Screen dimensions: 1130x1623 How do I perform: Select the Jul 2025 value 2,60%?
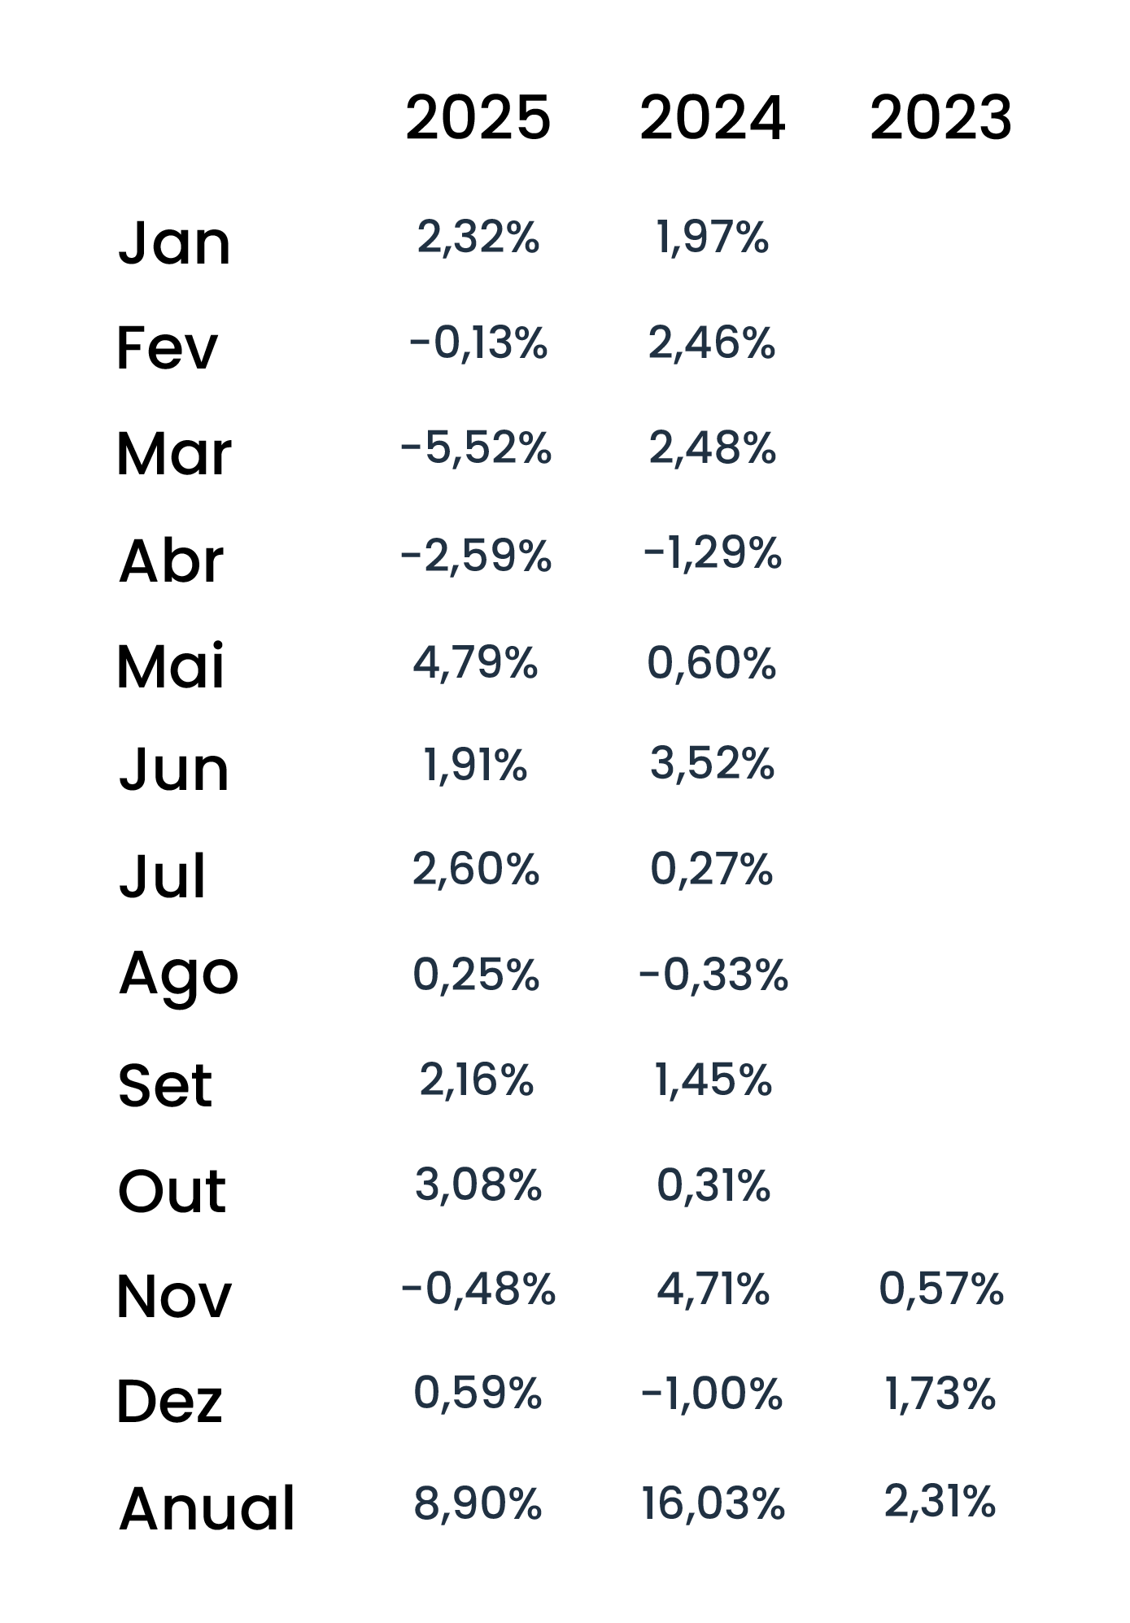click(x=476, y=869)
